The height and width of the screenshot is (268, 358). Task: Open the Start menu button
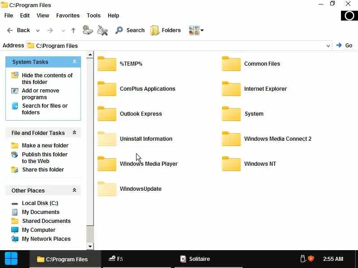coord(11,259)
